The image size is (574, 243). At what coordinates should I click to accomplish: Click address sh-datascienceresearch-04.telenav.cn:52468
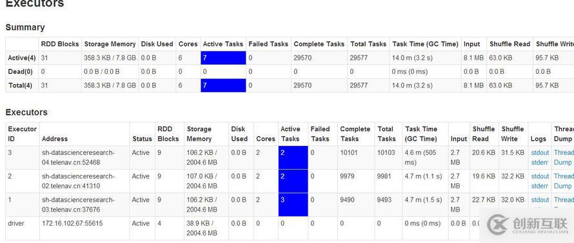pos(78,157)
